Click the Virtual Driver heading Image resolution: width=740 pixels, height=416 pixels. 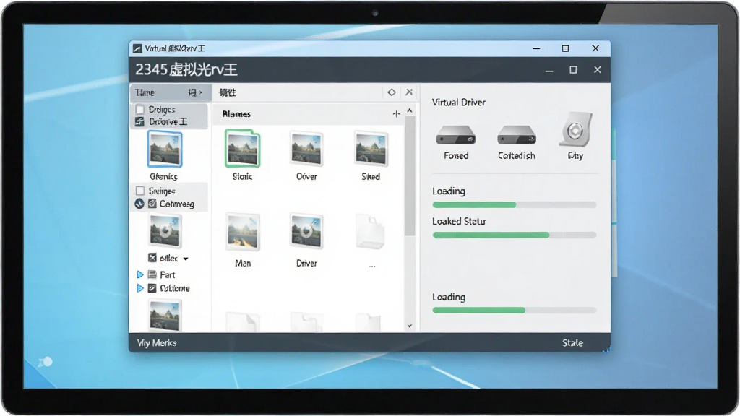(x=458, y=103)
